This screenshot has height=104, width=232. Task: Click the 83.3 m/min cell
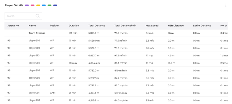tap(121, 63)
